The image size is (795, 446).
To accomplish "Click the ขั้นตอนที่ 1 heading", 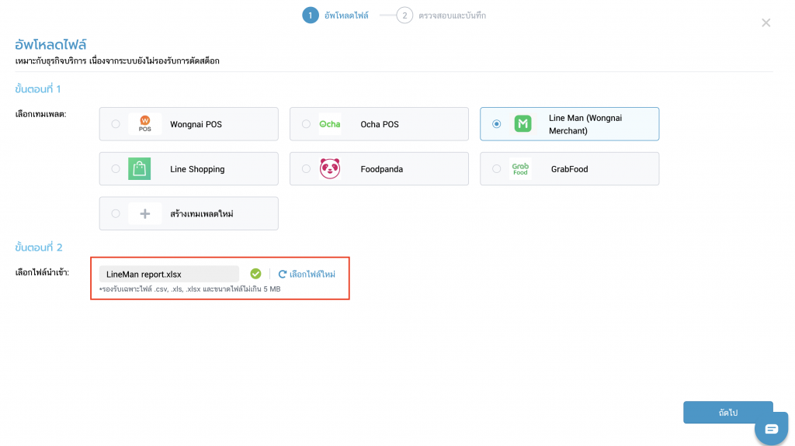I will 38,89.
